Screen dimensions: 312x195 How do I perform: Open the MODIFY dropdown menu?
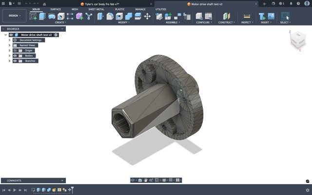coord(124,22)
